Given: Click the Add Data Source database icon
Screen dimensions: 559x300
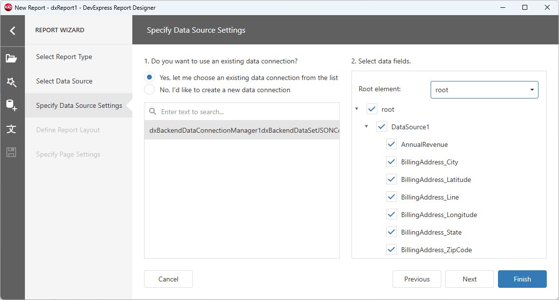Looking at the screenshot, I should coord(12,106).
